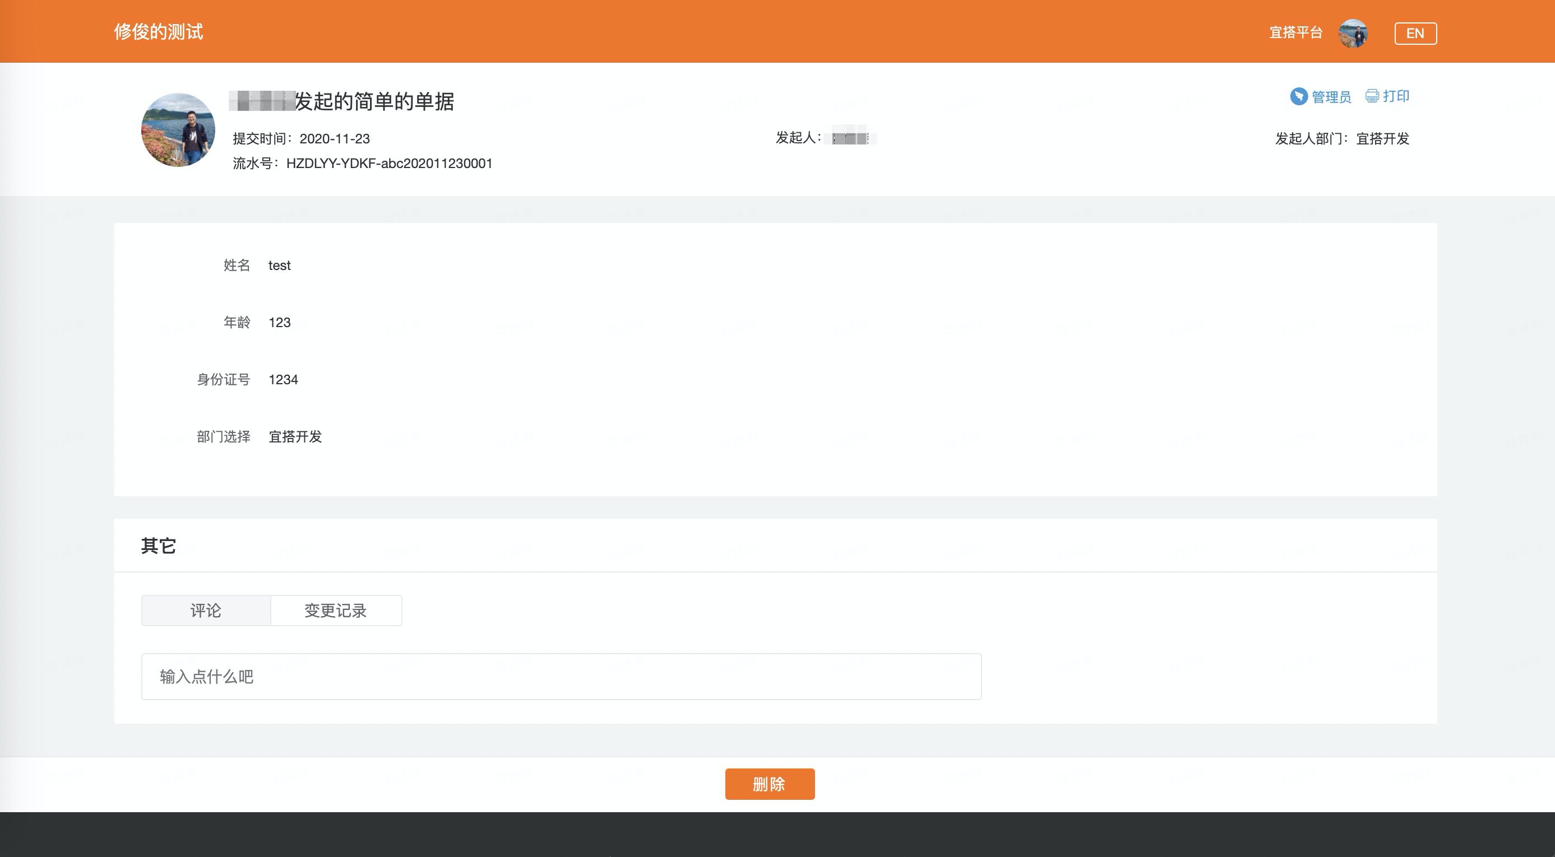Viewport: 1555px width, 857px height.
Task: Click the user avatar in the top bar
Action: tap(1353, 32)
